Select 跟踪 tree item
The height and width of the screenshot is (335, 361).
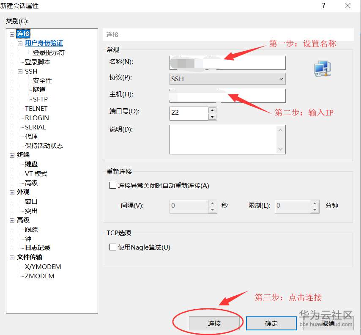[x=31, y=230]
